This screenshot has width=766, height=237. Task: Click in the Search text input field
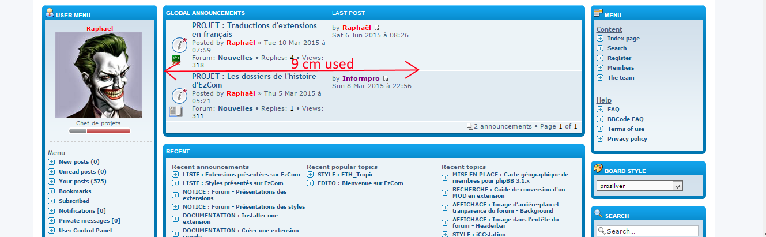651,231
